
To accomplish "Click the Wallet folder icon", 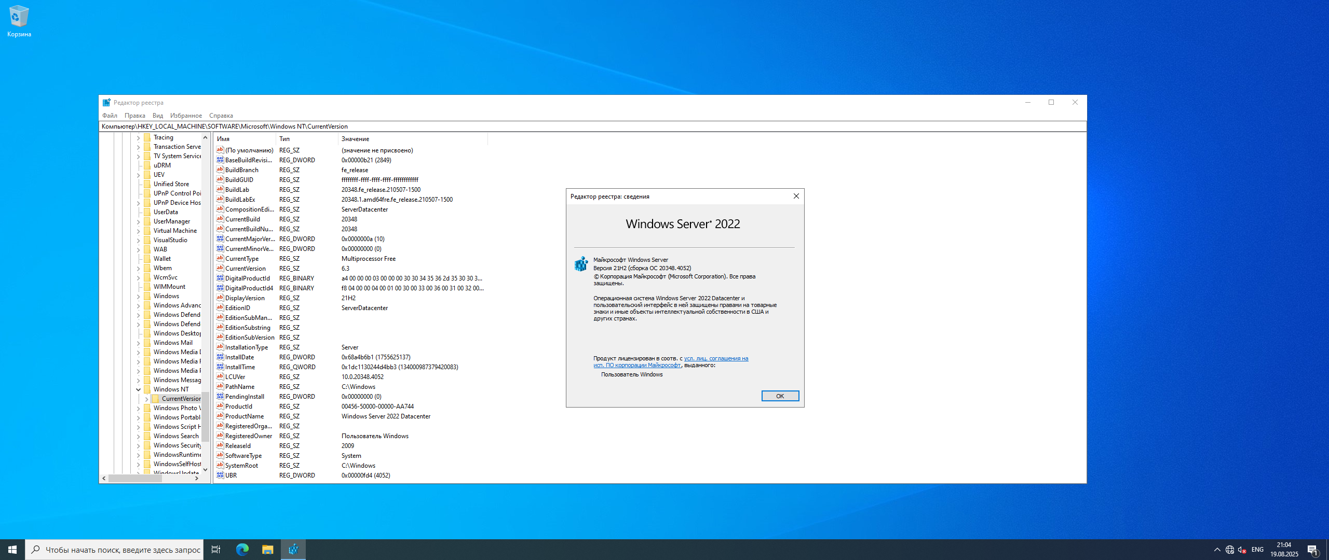I will point(147,259).
